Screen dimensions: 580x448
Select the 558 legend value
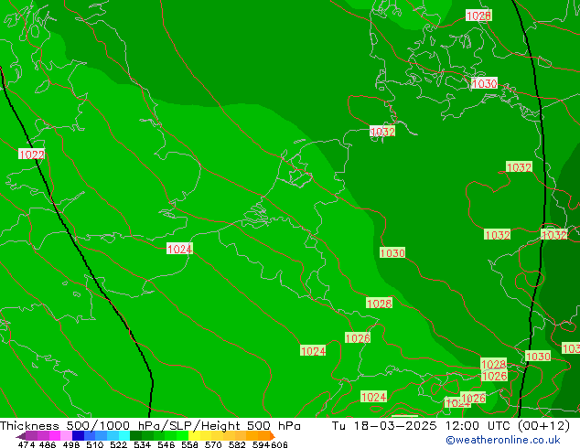click(x=189, y=444)
